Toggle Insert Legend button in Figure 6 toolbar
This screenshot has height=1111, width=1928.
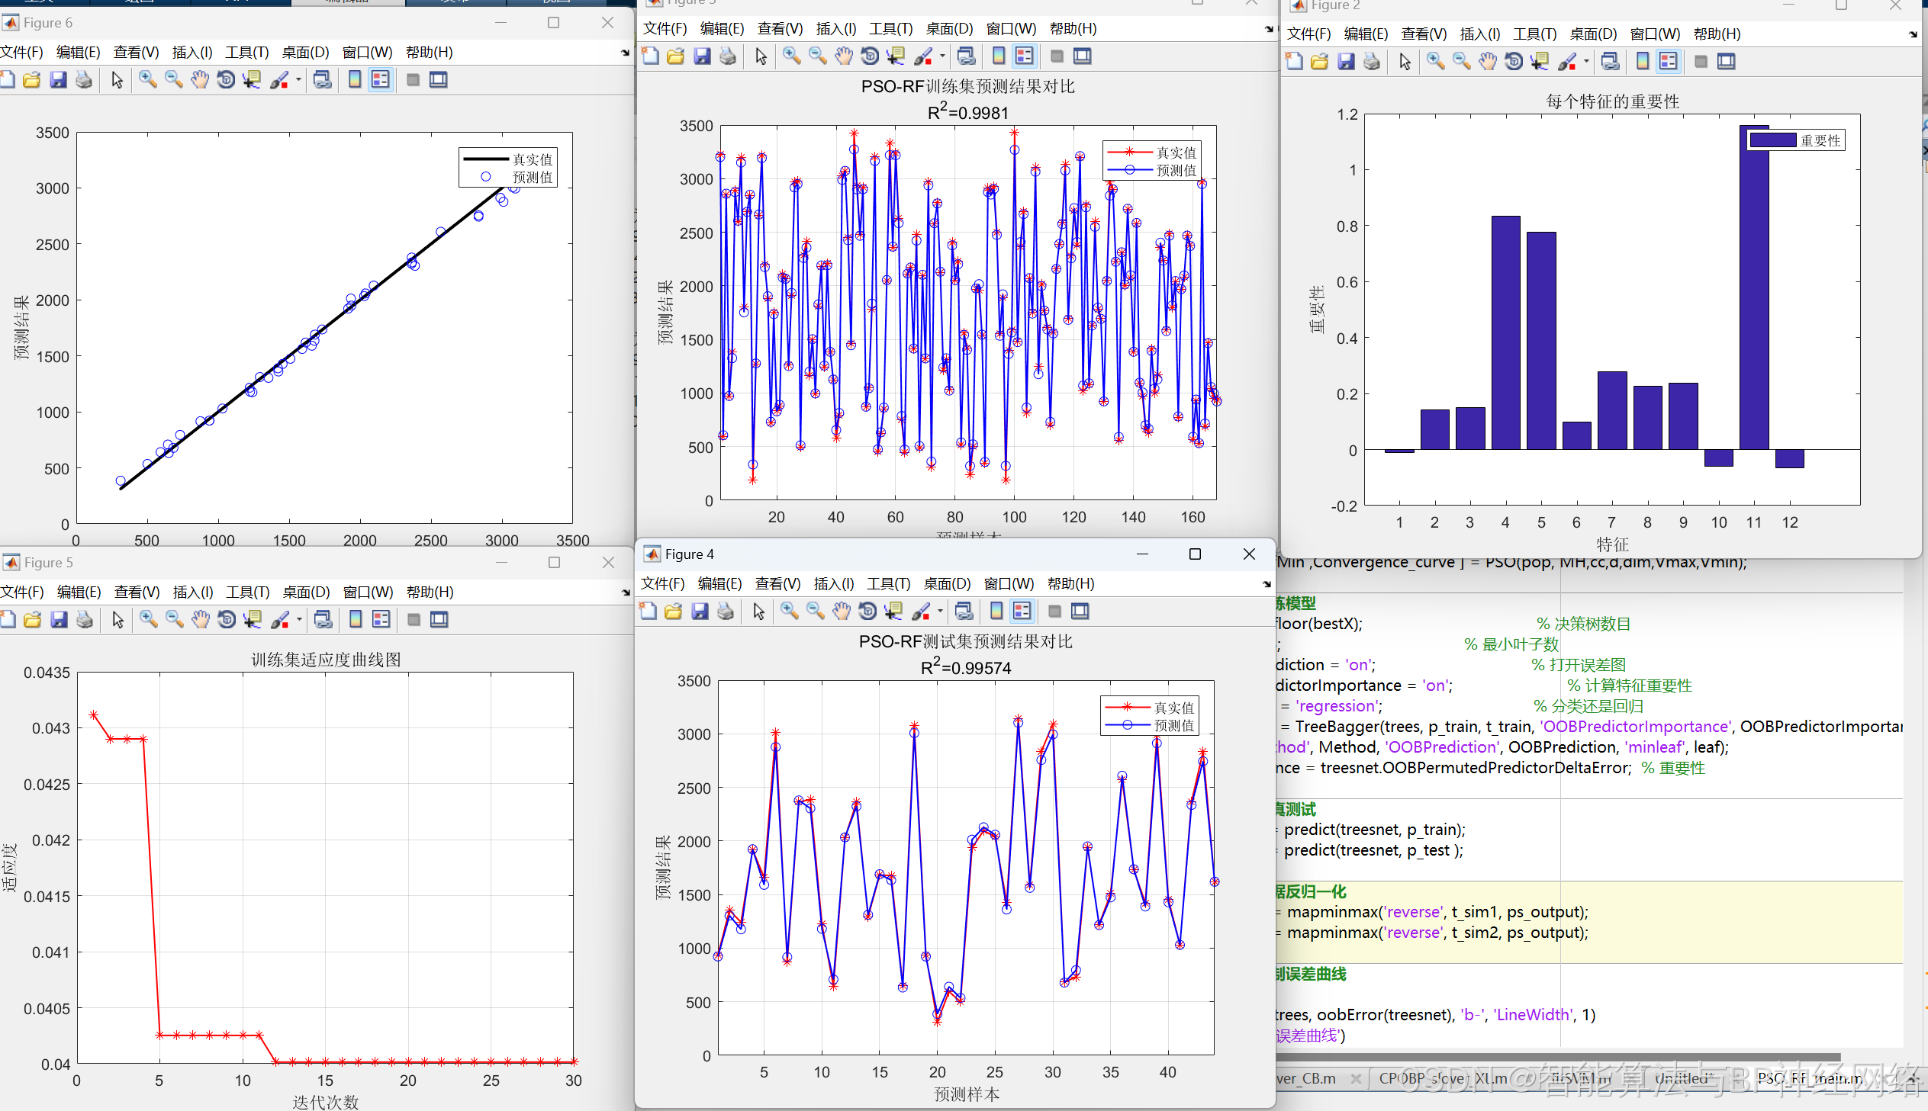[380, 79]
